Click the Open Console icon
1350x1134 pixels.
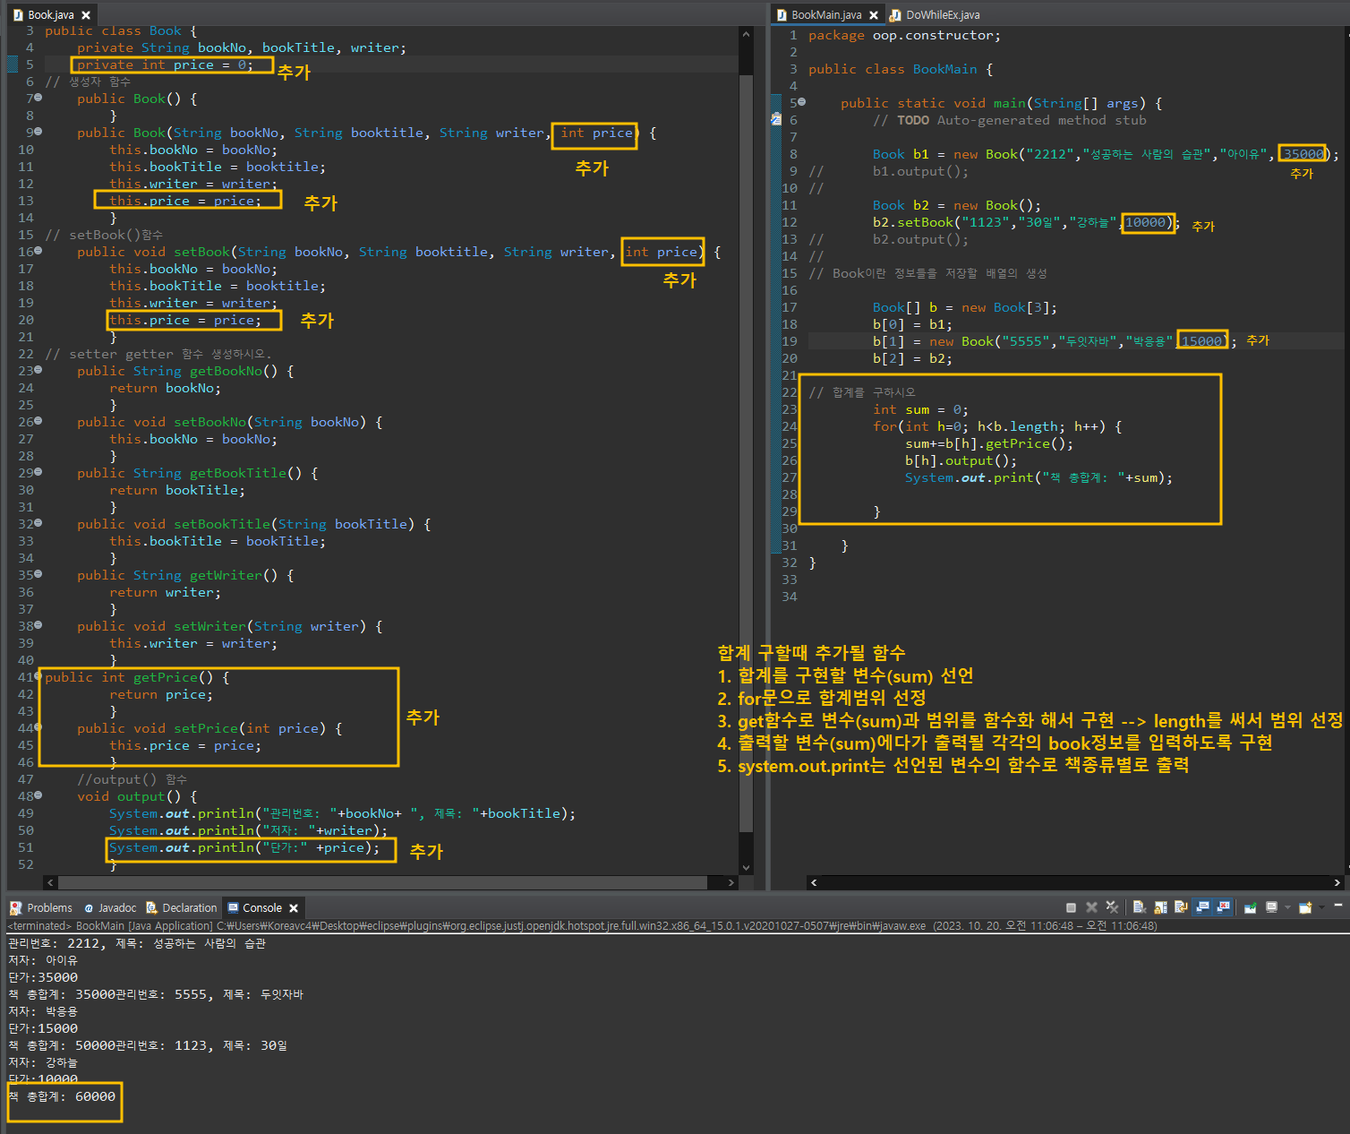tap(1305, 907)
